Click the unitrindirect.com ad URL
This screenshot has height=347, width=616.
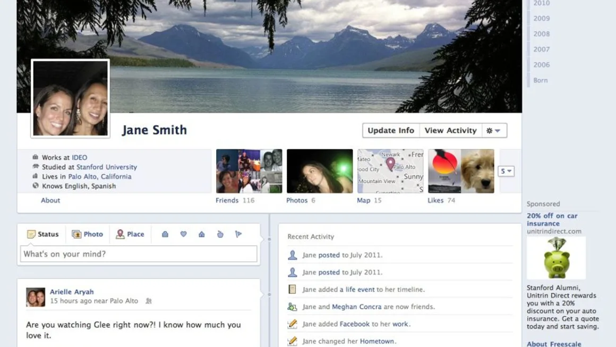point(554,231)
